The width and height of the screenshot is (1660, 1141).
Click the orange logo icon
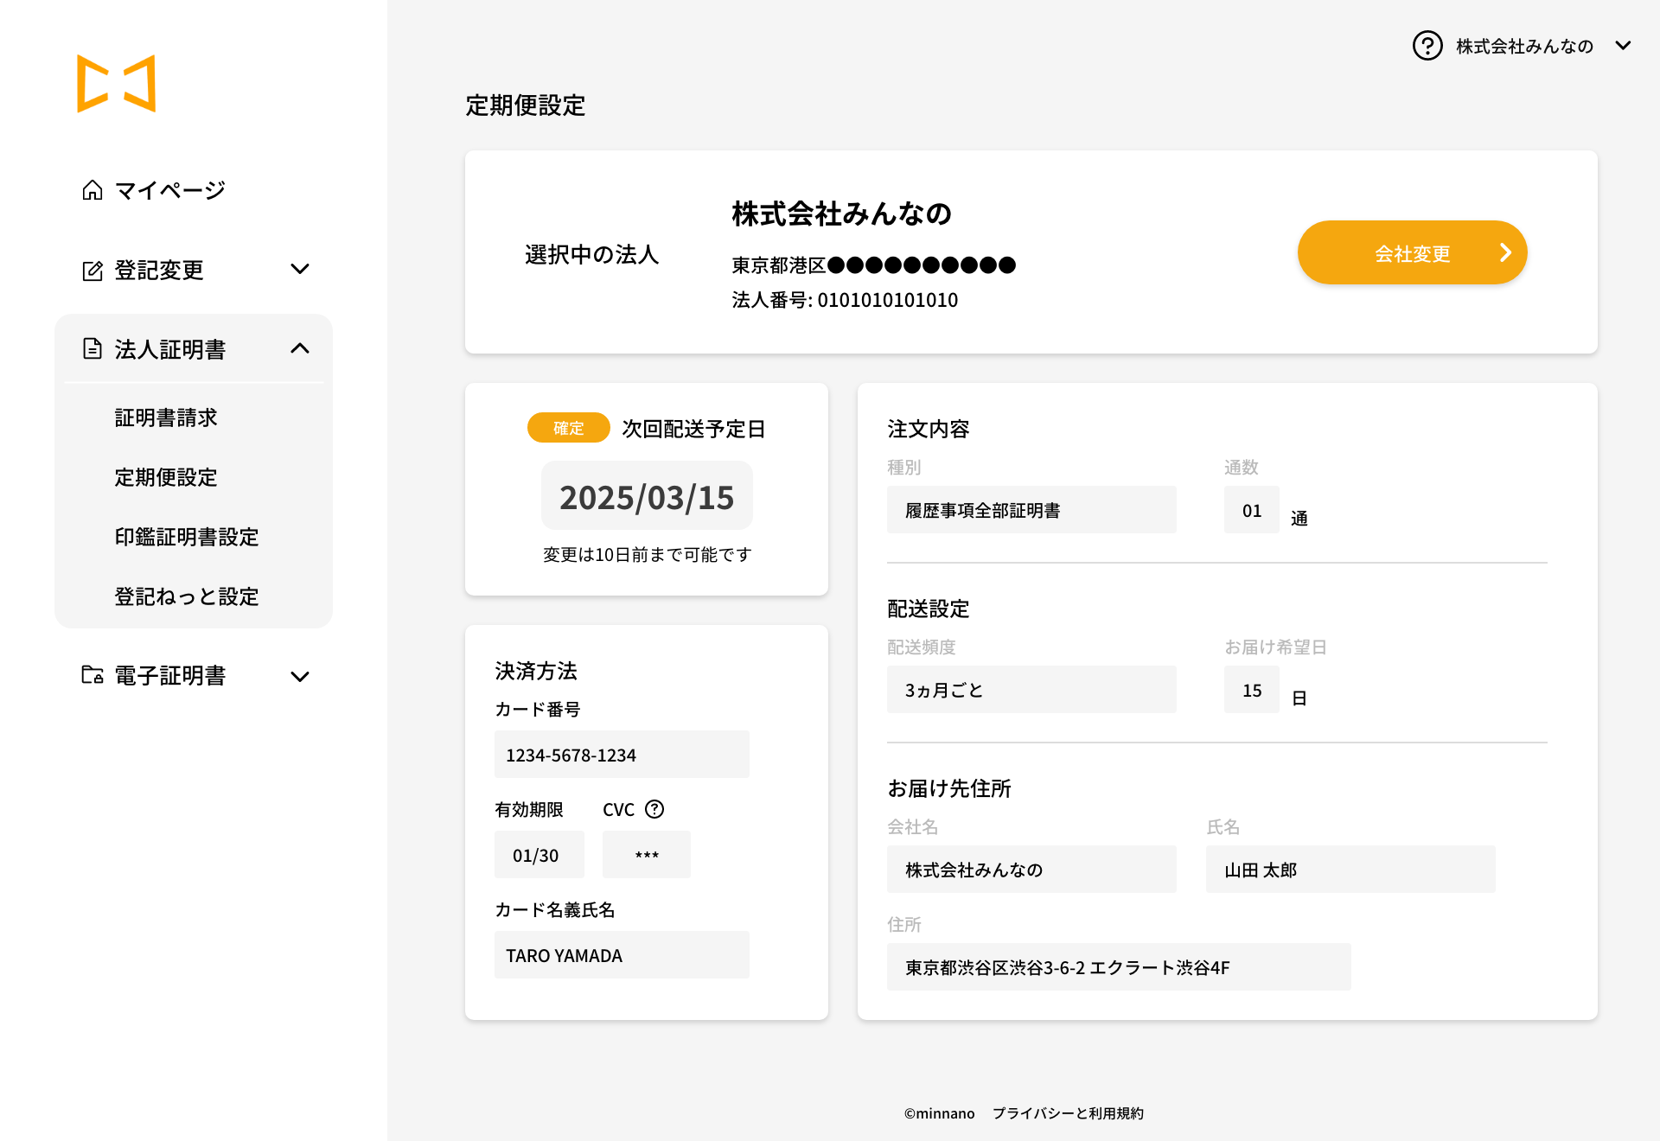click(117, 84)
